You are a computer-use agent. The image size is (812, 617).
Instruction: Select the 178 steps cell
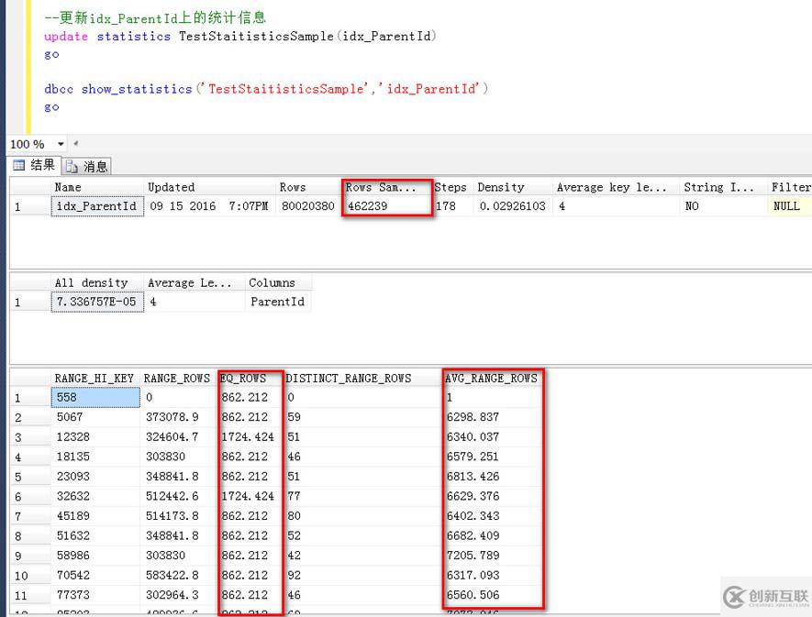(x=451, y=206)
